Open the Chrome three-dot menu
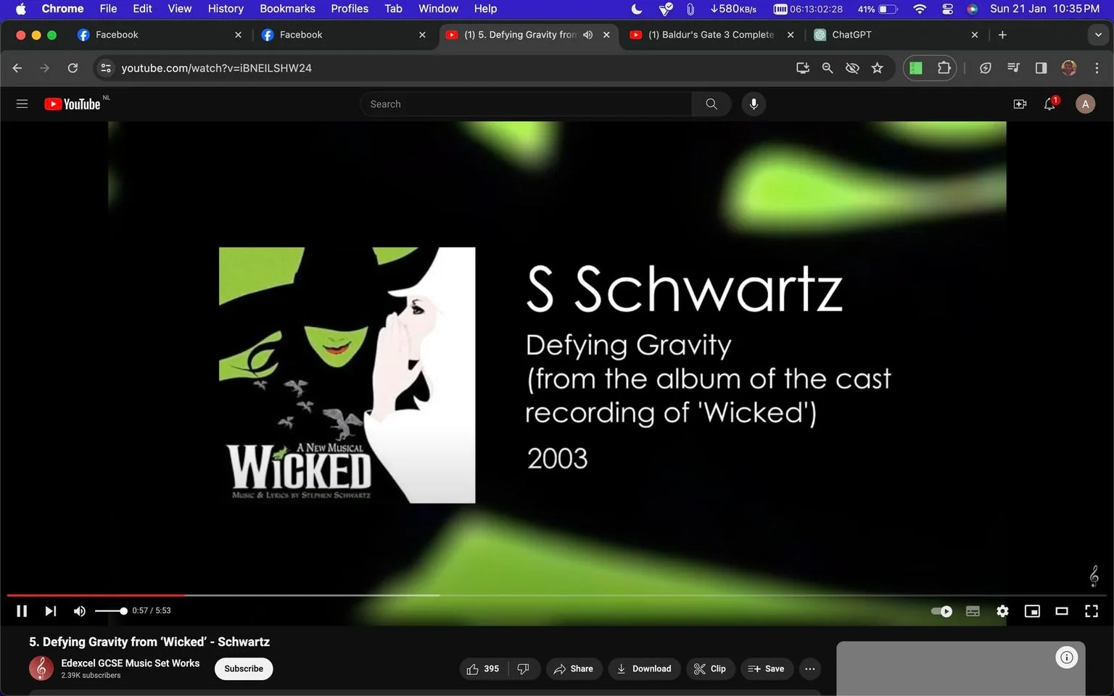1114x696 pixels. point(1097,67)
